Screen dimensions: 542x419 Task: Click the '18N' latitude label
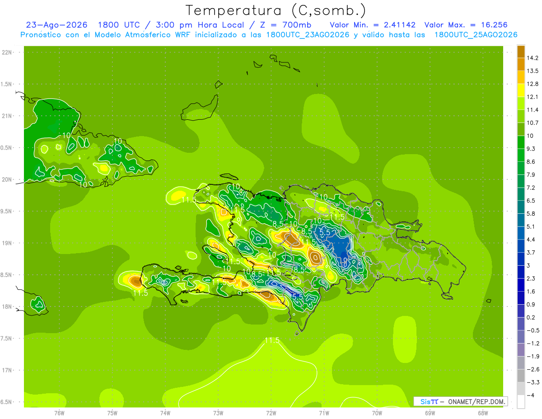(8, 306)
